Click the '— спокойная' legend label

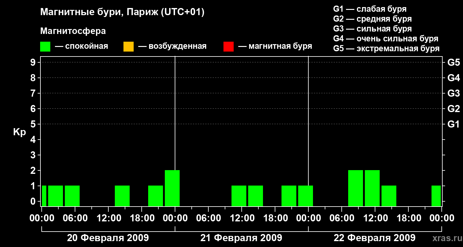coord(81,46)
